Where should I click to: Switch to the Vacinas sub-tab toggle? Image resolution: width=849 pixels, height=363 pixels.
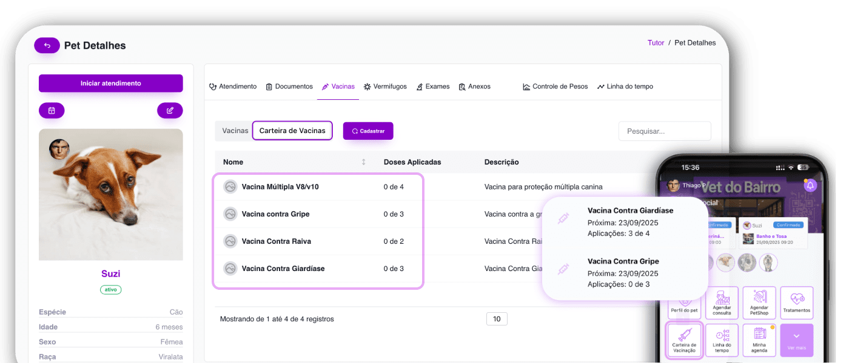pos(235,131)
